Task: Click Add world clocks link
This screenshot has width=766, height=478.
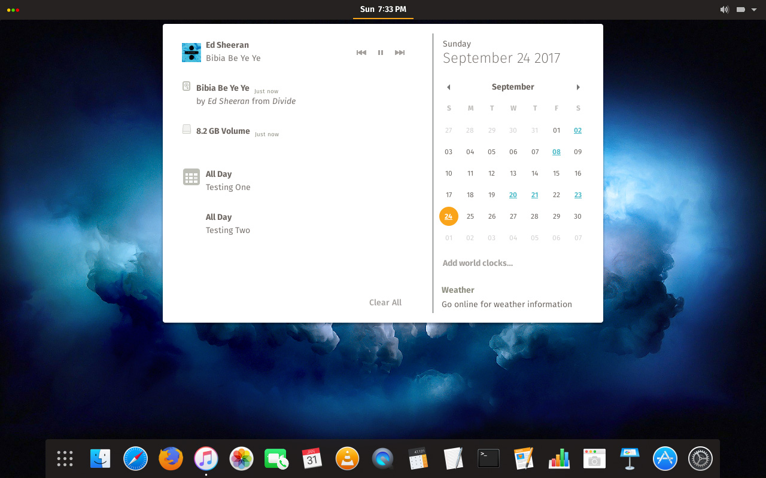Action: [x=478, y=263]
